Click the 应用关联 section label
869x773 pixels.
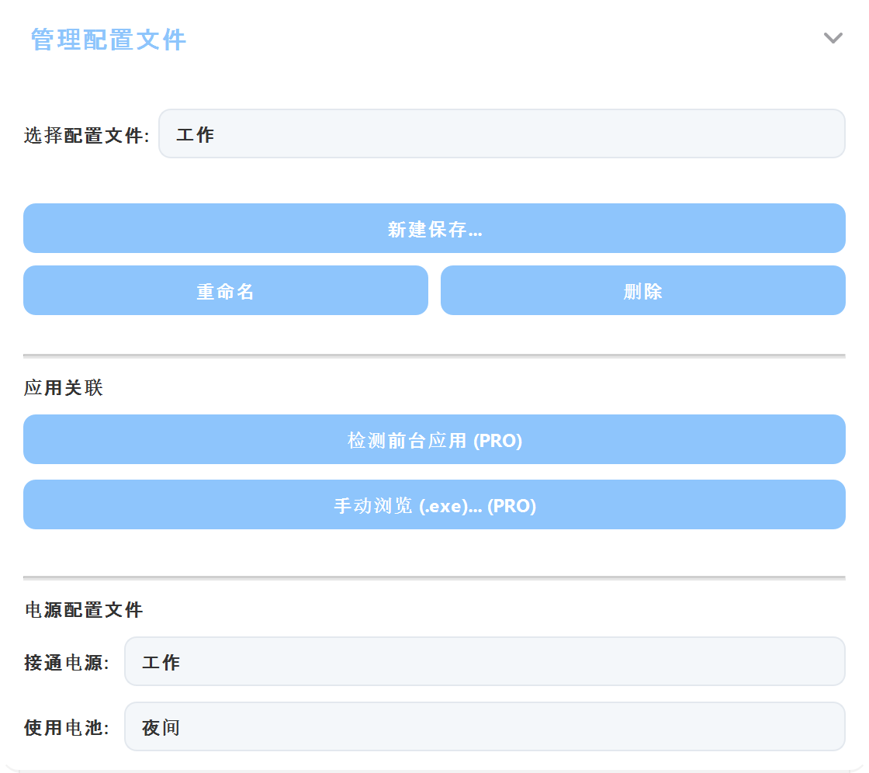click(63, 387)
